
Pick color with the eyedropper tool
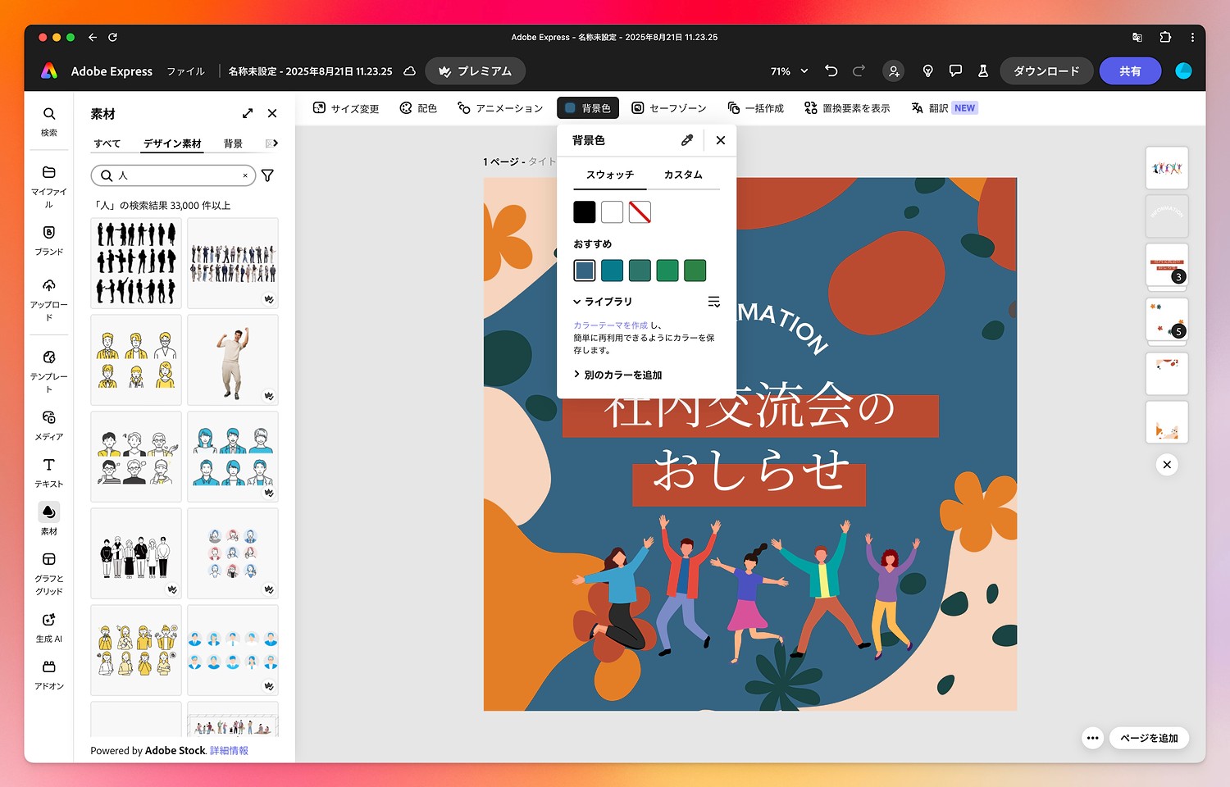tap(687, 140)
